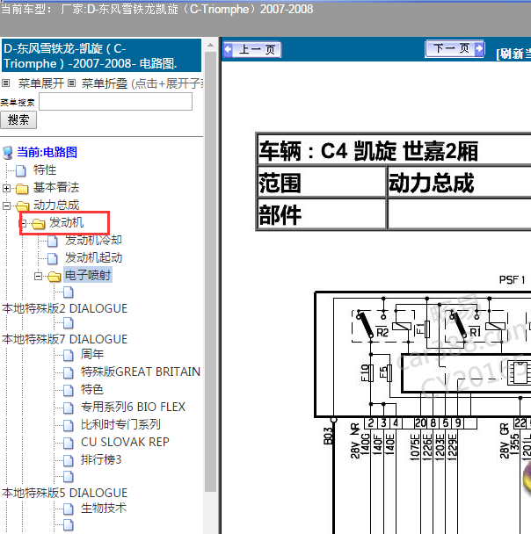Open the 排行榜3 page

coord(101,459)
